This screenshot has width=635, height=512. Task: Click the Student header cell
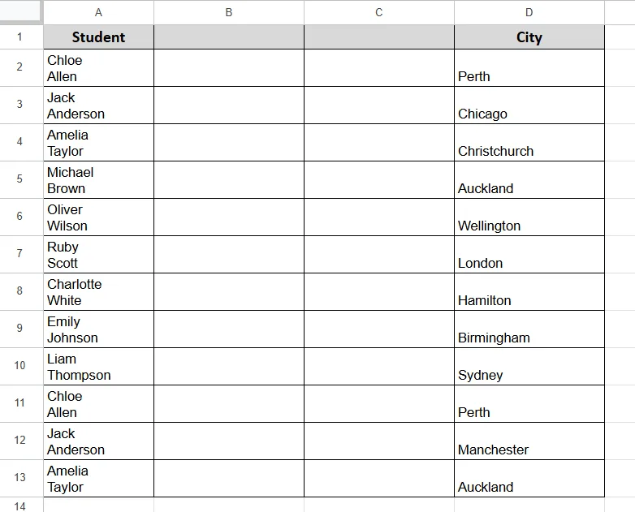(x=98, y=37)
